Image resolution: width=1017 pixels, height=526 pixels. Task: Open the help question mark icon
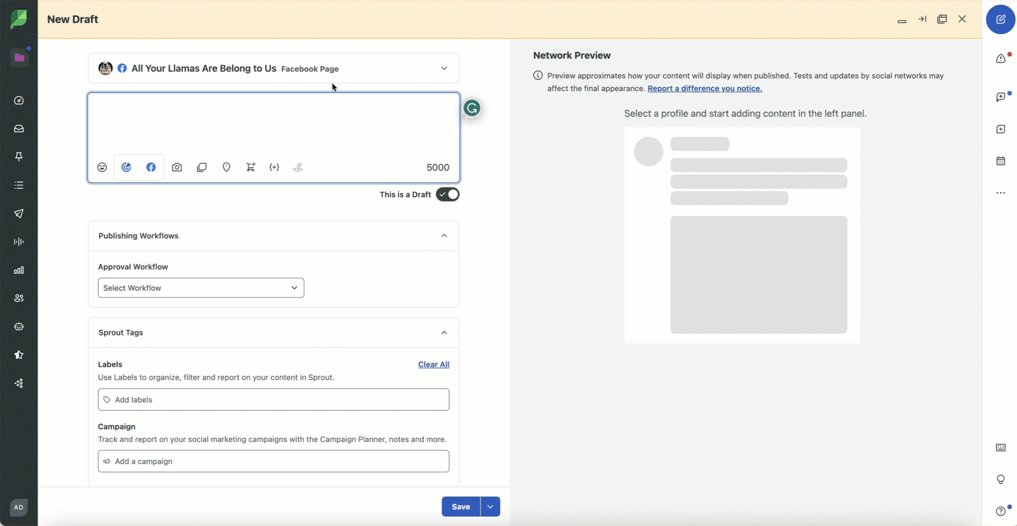pyautogui.click(x=1001, y=511)
